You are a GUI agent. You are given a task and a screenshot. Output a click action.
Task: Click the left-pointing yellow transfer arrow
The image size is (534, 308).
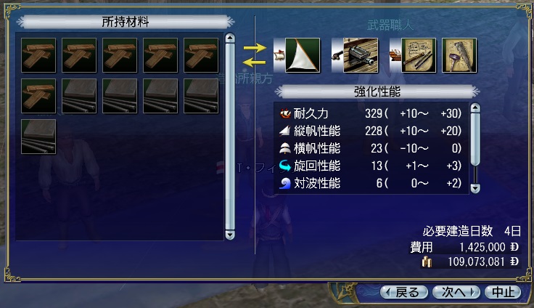[x=254, y=62]
